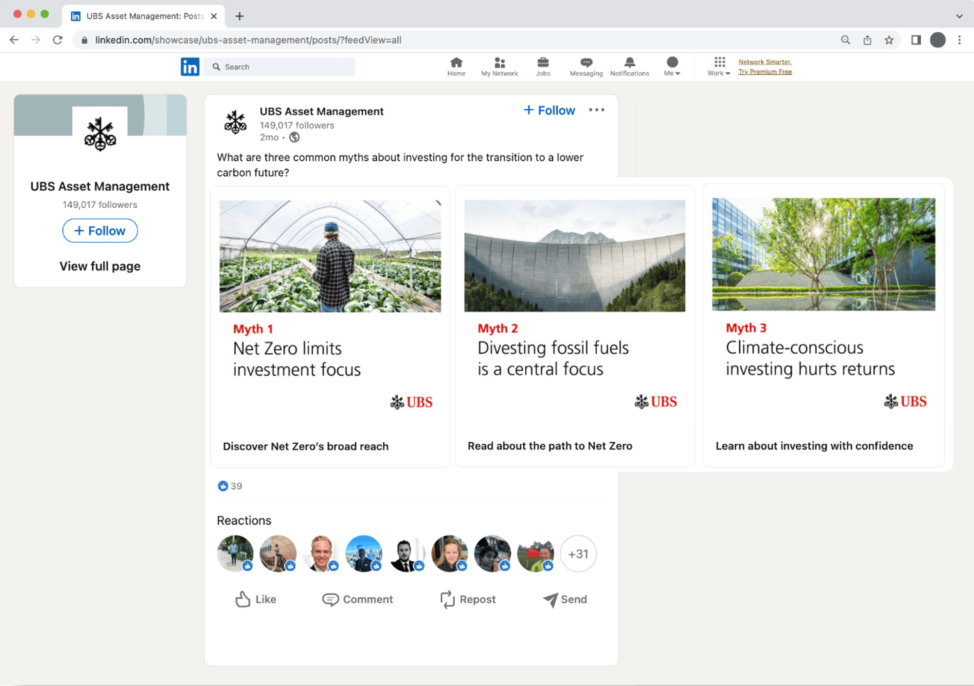Click Learn about investing with confidence
The image size is (974, 686).
(815, 446)
